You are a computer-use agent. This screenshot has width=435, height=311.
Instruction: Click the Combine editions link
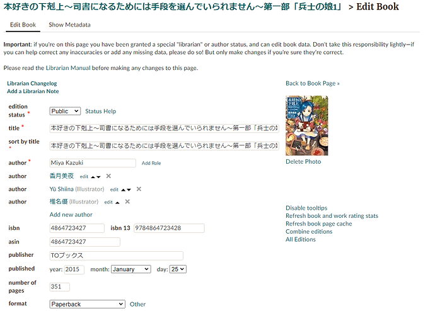[x=309, y=232]
